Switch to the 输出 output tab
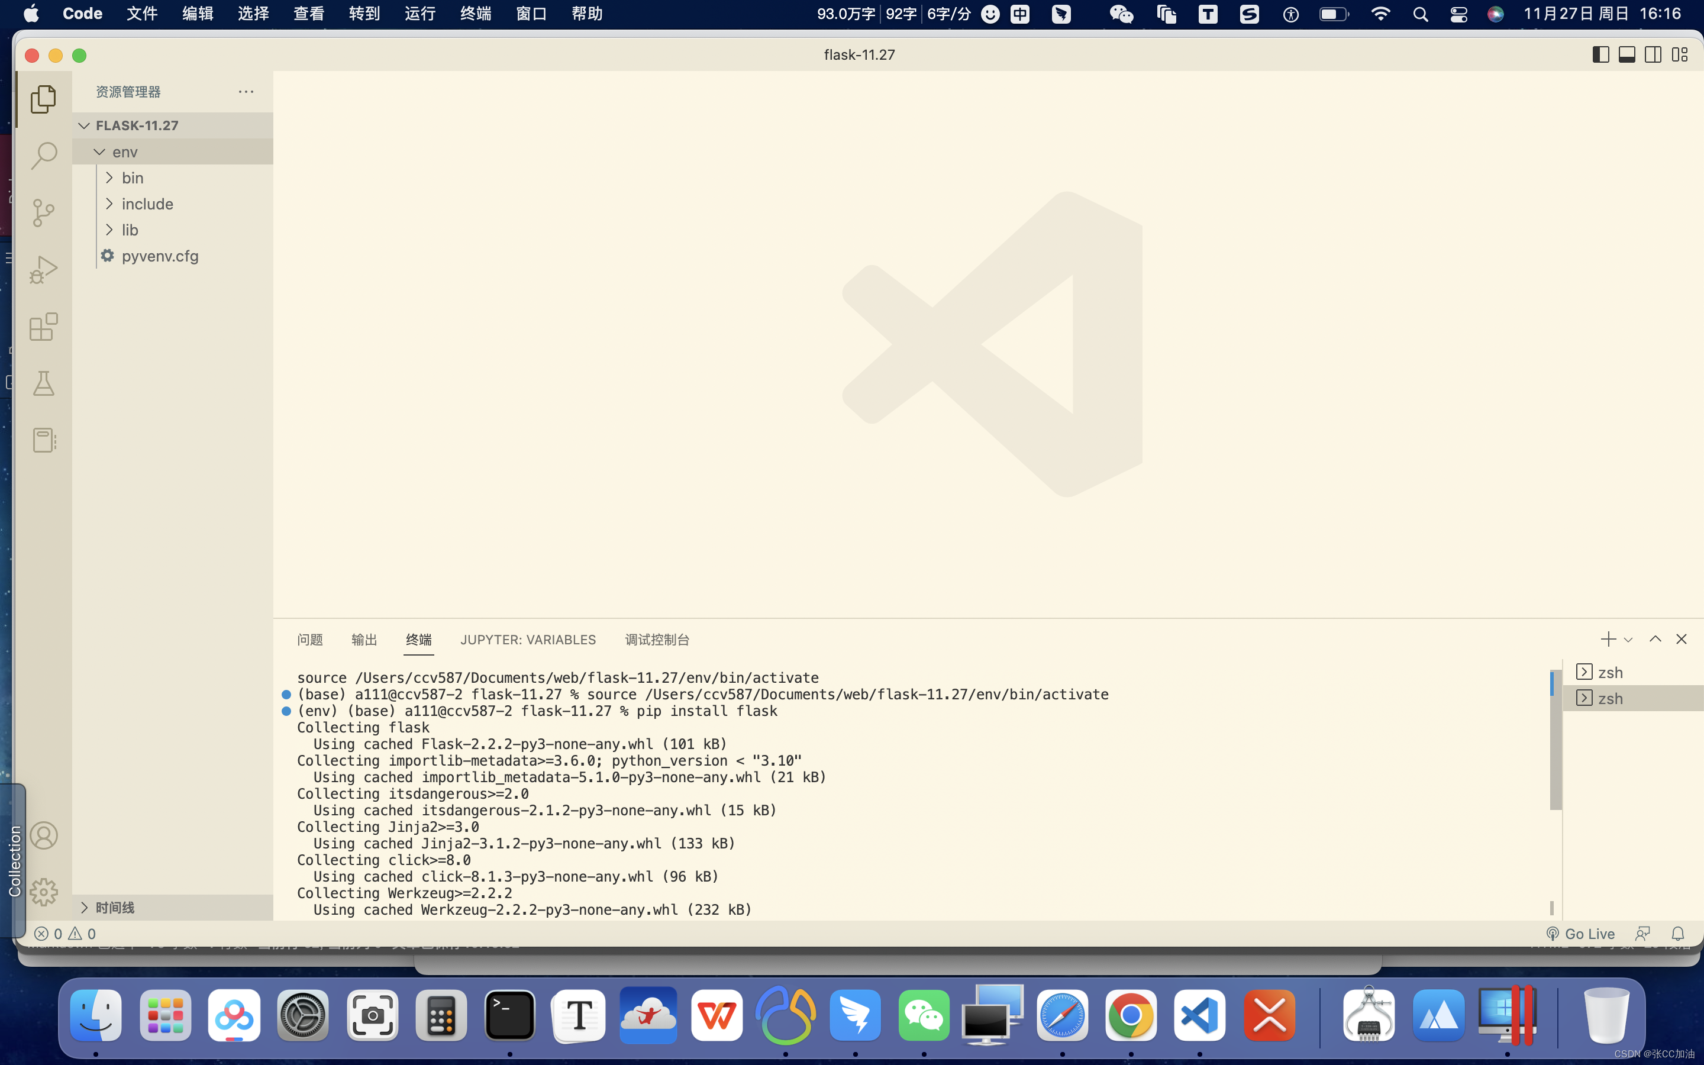Viewport: 1704px width, 1065px height. point(364,638)
